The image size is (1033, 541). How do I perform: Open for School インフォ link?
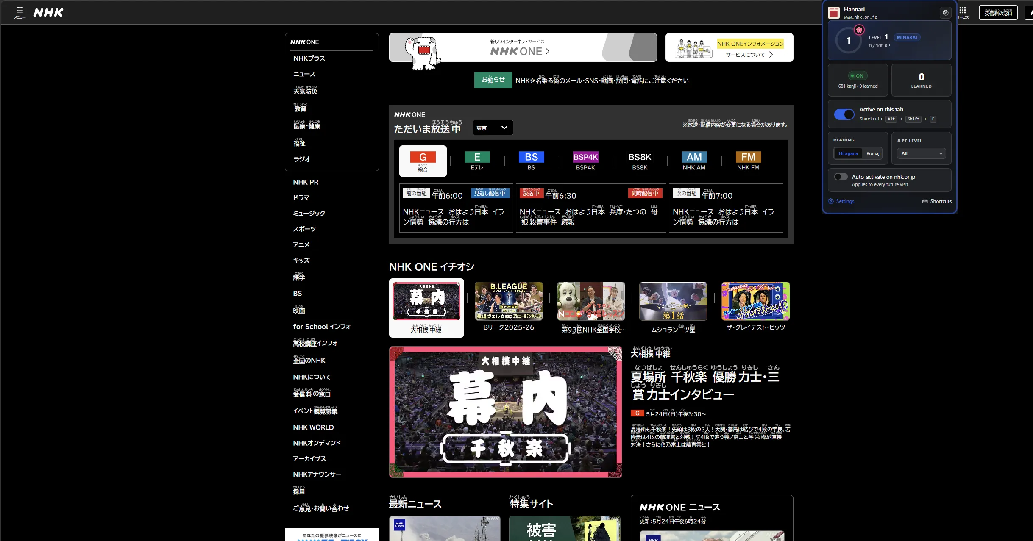(x=322, y=327)
